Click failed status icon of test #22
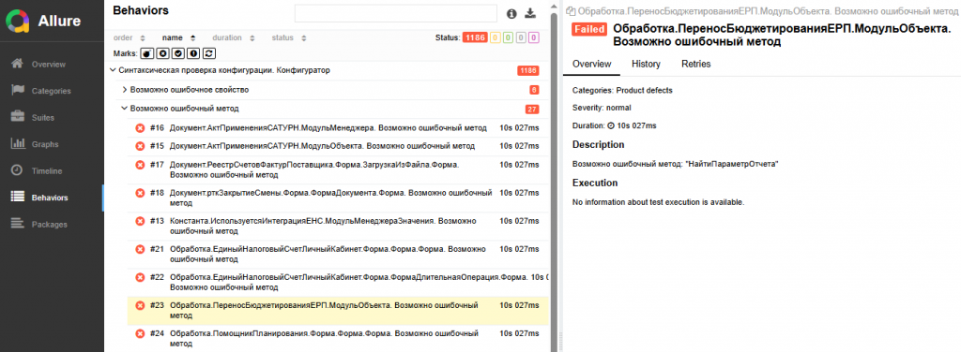Viewport: 961px width, 352px height. tap(140, 277)
